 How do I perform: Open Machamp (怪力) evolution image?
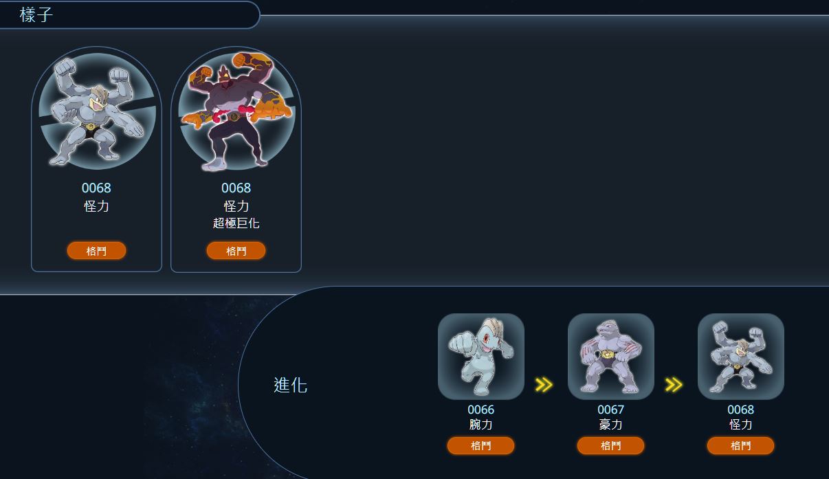tap(741, 356)
